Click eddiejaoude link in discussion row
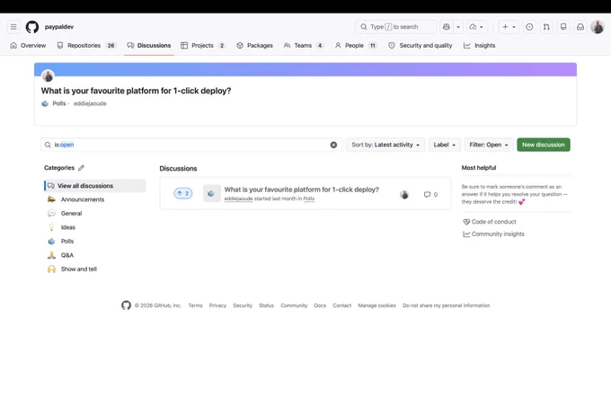 point(238,198)
